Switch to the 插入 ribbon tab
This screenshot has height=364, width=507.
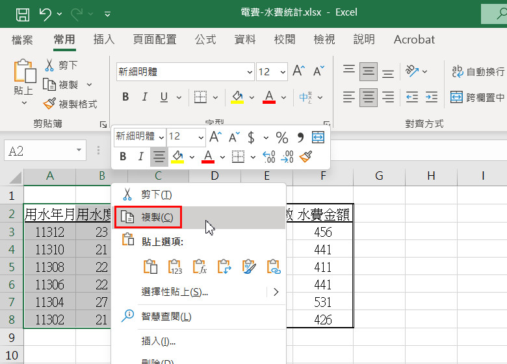coord(104,40)
